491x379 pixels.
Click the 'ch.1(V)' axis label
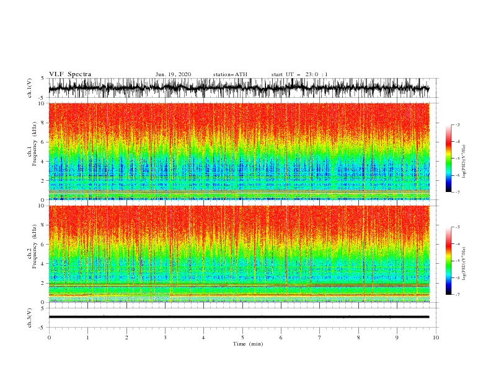(x=30, y=88)
